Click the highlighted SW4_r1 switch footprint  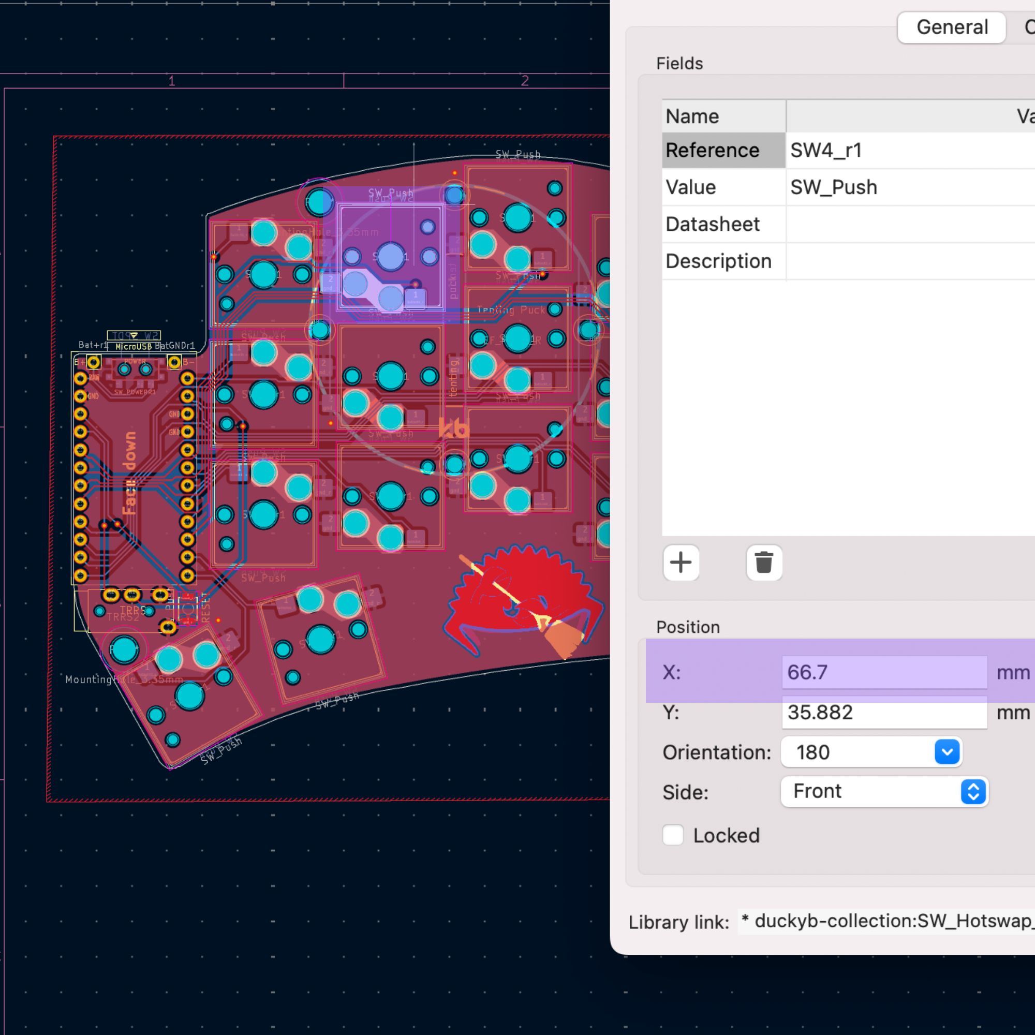pyautogui.click(x=391, y=256)
